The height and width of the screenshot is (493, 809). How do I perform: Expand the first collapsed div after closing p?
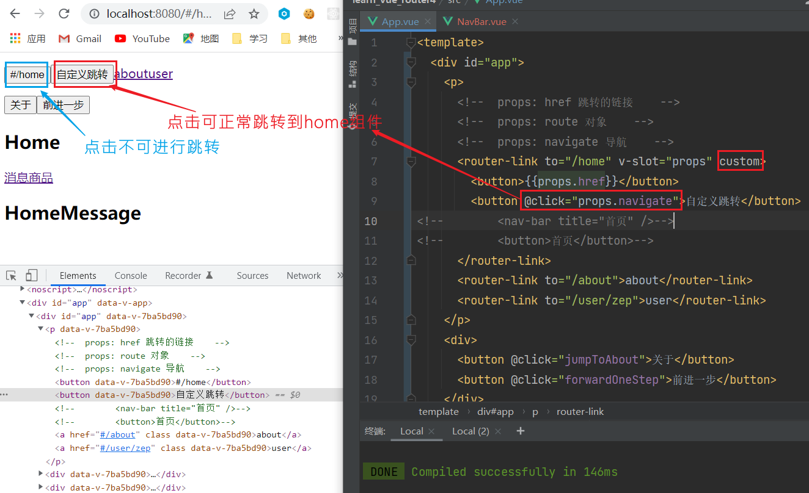point(41,473)
